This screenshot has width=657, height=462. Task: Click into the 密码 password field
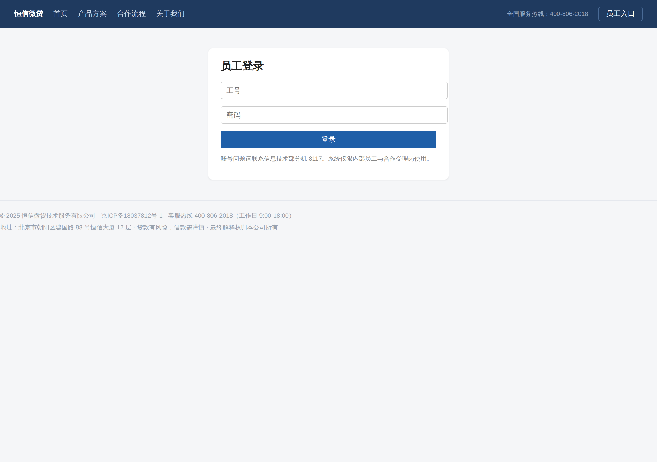click(x=334, y=115)
